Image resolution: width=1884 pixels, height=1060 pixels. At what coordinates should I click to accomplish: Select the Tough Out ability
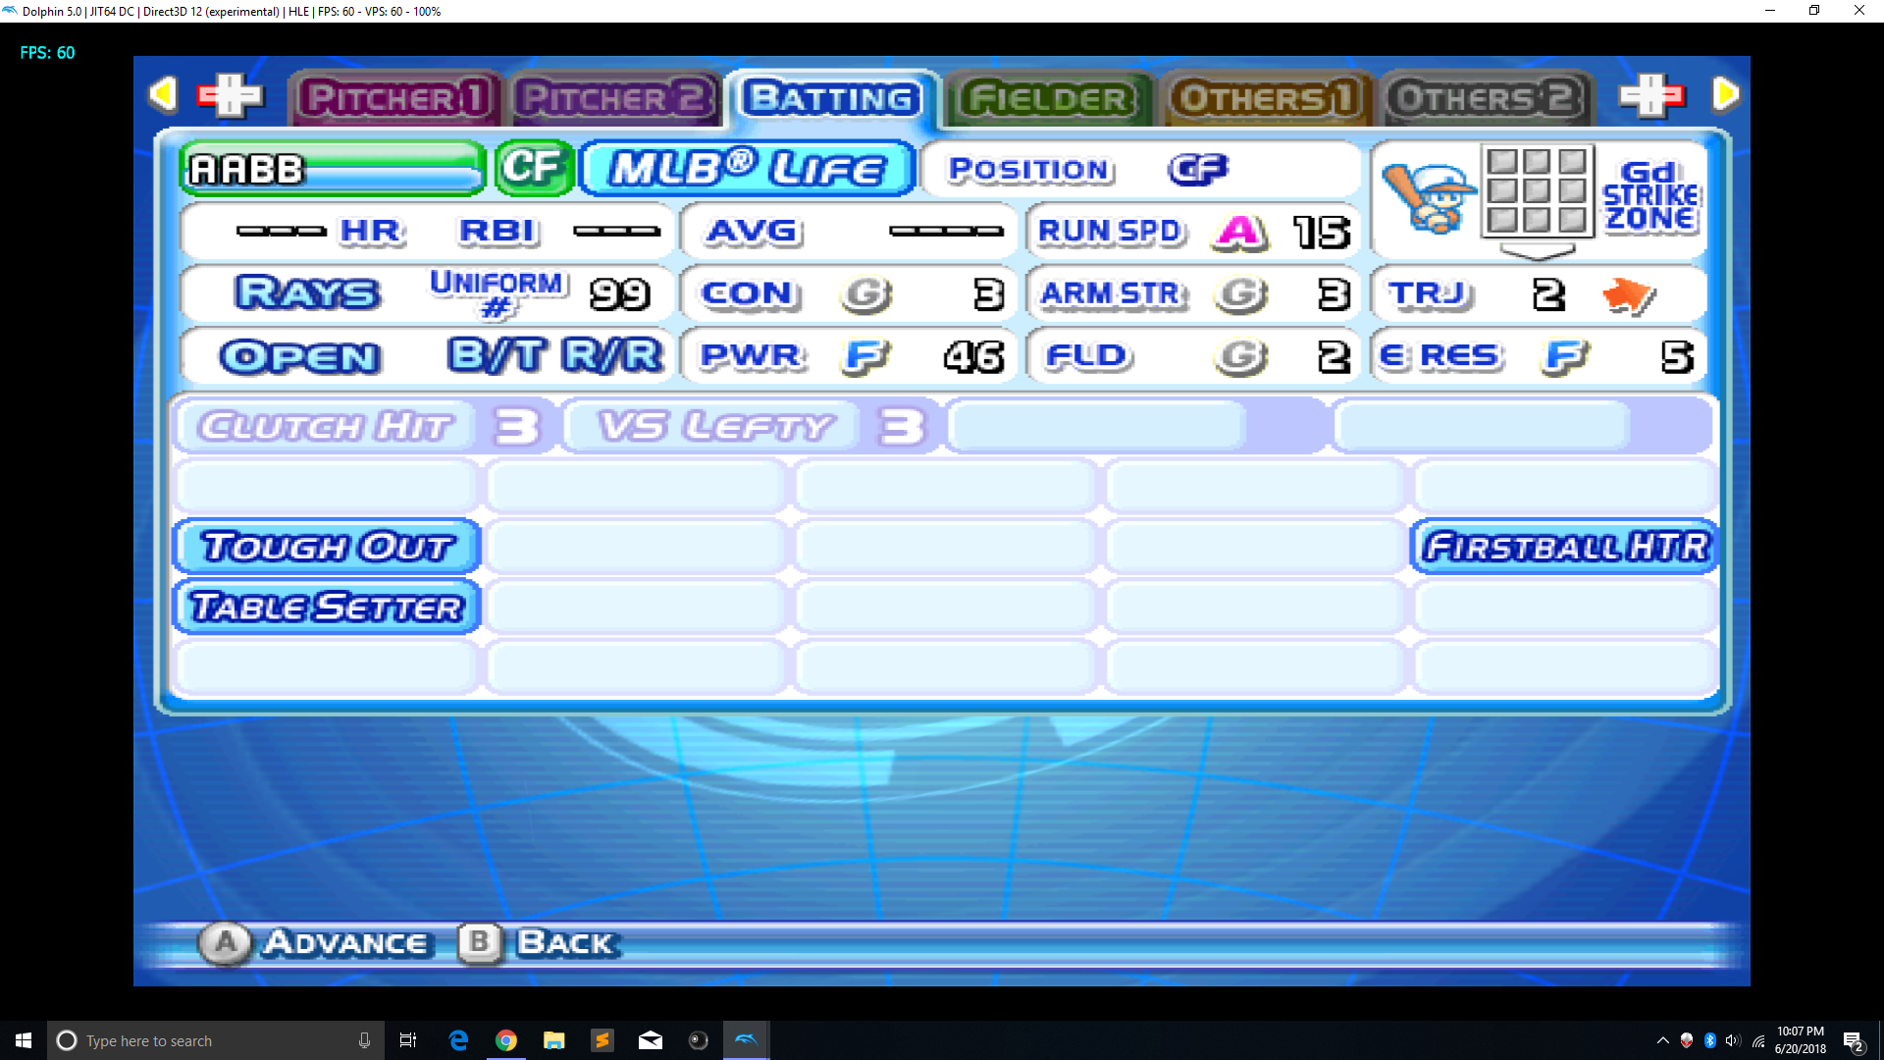pyautogui.click(x=327, y=547)
